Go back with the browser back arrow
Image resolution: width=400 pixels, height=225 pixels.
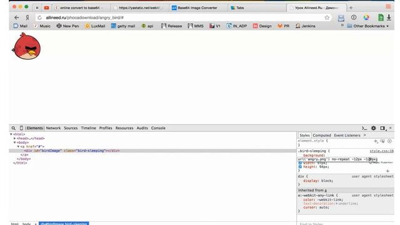[x=17, y=17]
